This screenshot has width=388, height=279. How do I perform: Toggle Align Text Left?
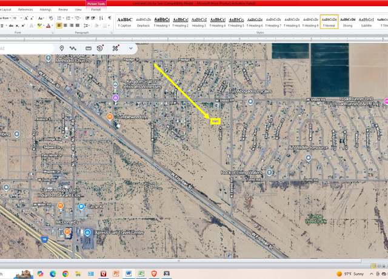[x=59, y=25]
